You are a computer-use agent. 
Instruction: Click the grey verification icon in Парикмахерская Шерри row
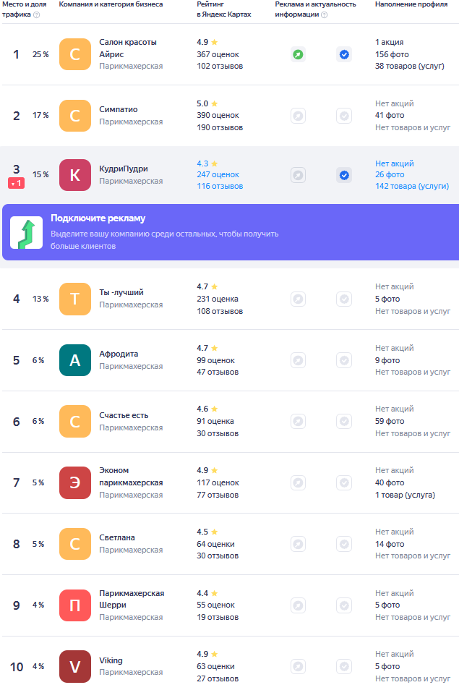344,605
